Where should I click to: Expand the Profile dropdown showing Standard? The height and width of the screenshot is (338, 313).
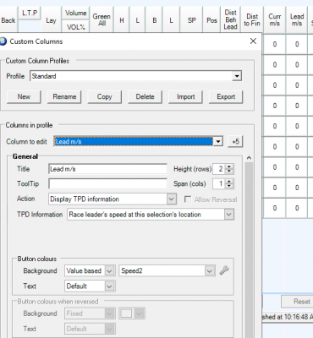[237, 76]
